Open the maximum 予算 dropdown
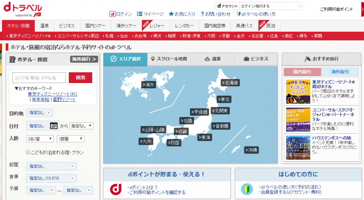 tap(78, 190)
